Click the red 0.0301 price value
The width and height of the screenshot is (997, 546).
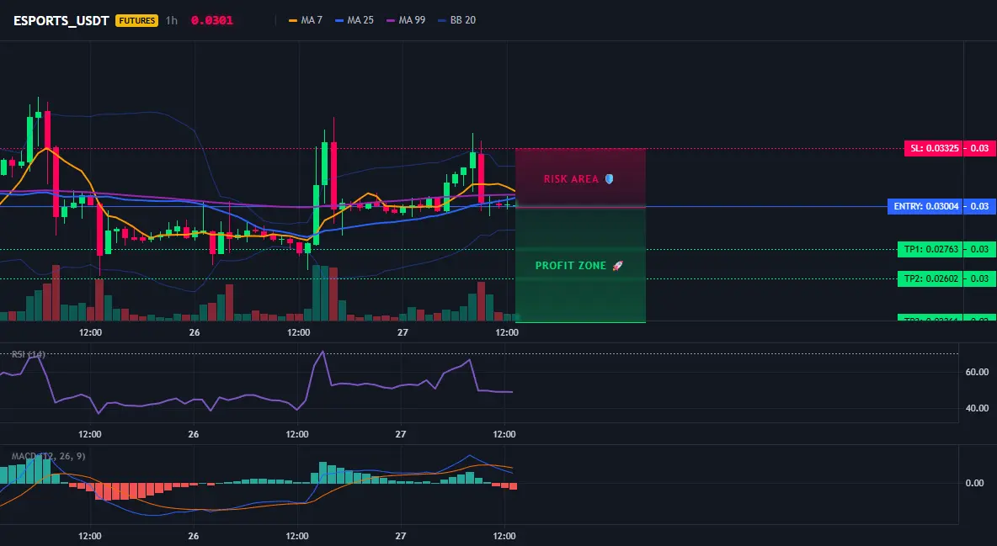(x=211, y=20)
